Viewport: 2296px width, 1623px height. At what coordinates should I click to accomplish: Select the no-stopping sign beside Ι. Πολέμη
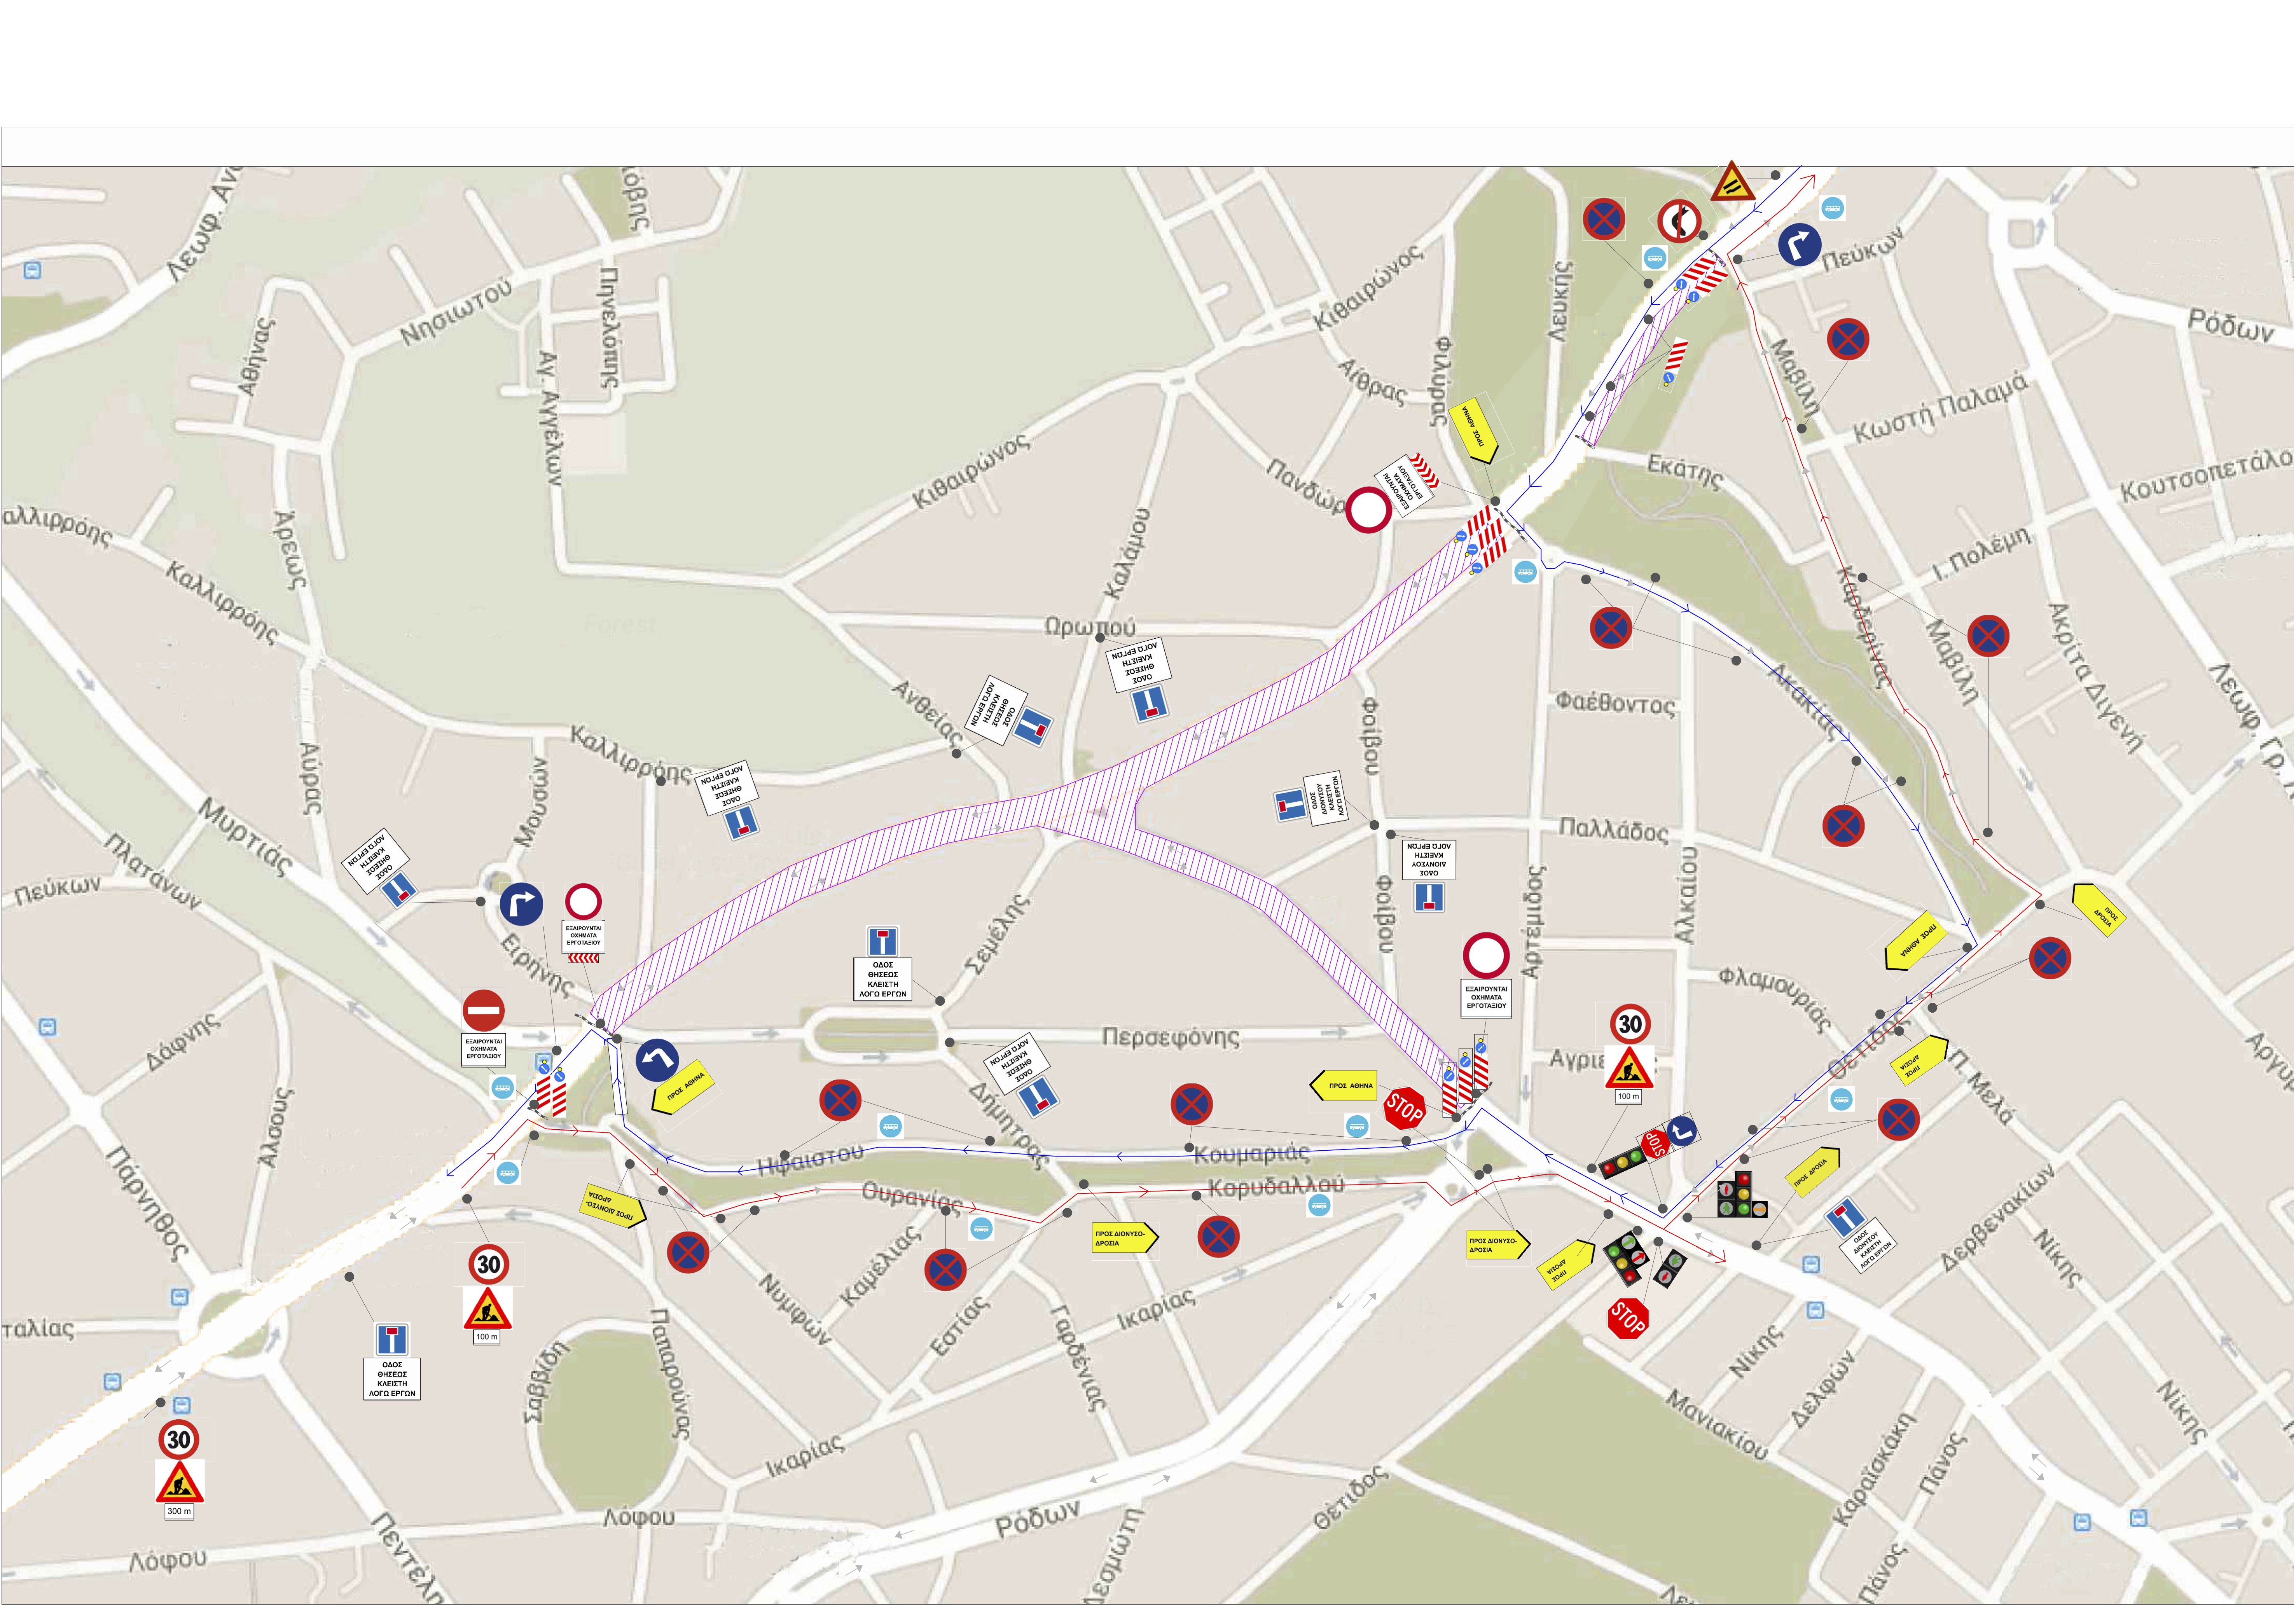(1988, 636)
